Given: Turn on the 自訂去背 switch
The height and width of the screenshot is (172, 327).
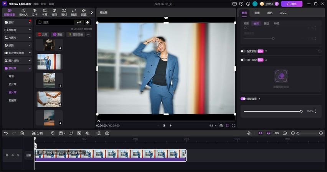Looking at the screenshot, I should (x=243, y=60).
